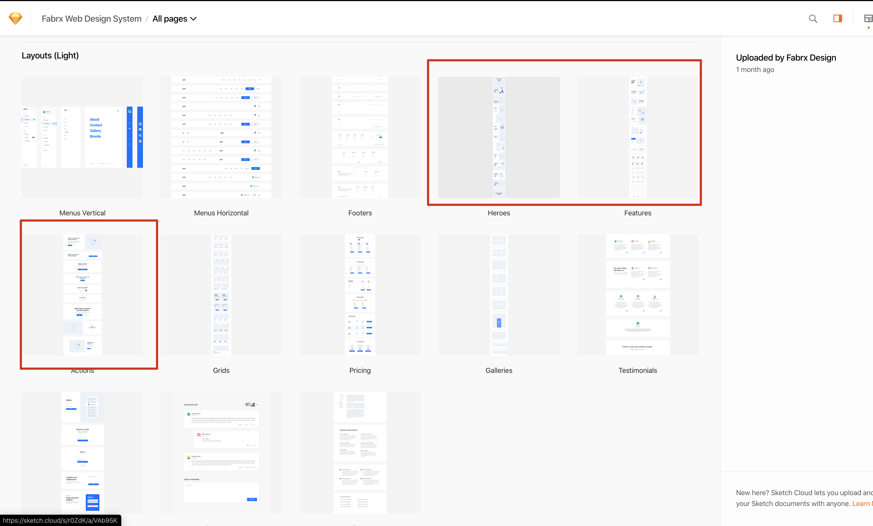
Task: Open the Footers artboard thumbnail
Action: pos(360,137)
